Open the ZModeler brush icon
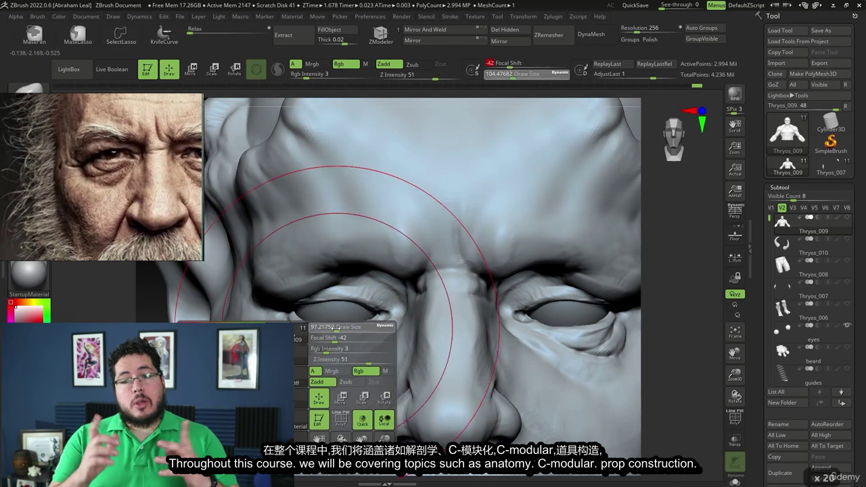This screenshot has height=487, width=866. 381,34
